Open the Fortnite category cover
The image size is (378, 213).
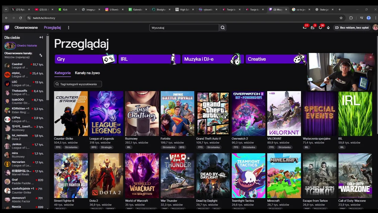point(177,113)
